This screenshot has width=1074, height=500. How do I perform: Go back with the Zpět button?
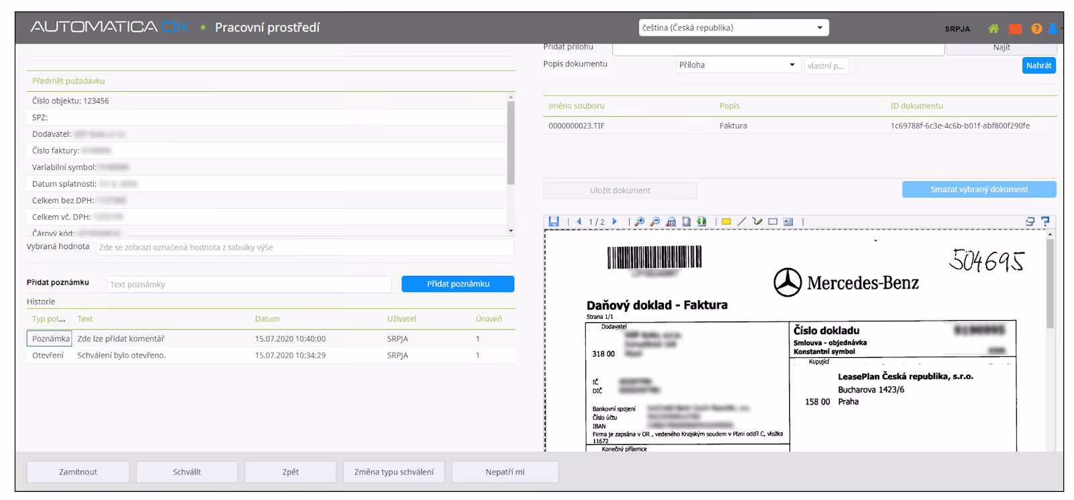pos(291,472)
